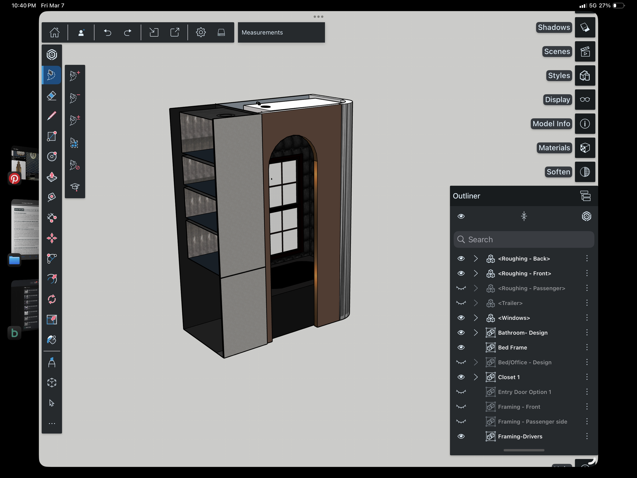Expand the Bathroom- Design group
The height and width of the screenshot is (478, 637).
476,332
